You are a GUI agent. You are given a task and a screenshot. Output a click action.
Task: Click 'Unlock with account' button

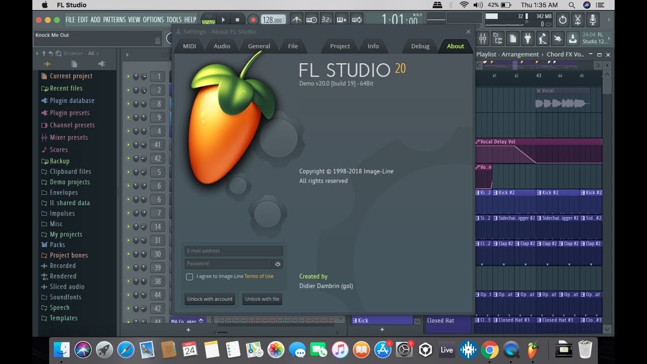pos(210,299)
